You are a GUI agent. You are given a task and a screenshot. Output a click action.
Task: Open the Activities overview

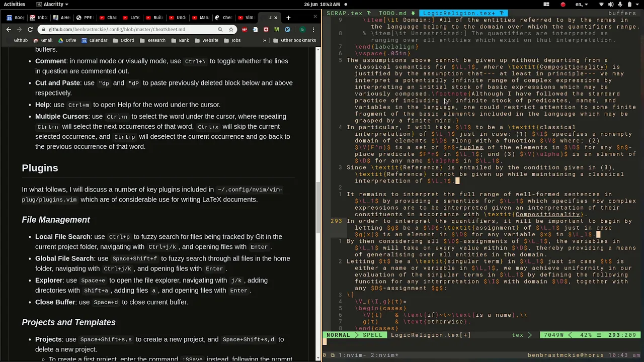[x=15, y=4]
